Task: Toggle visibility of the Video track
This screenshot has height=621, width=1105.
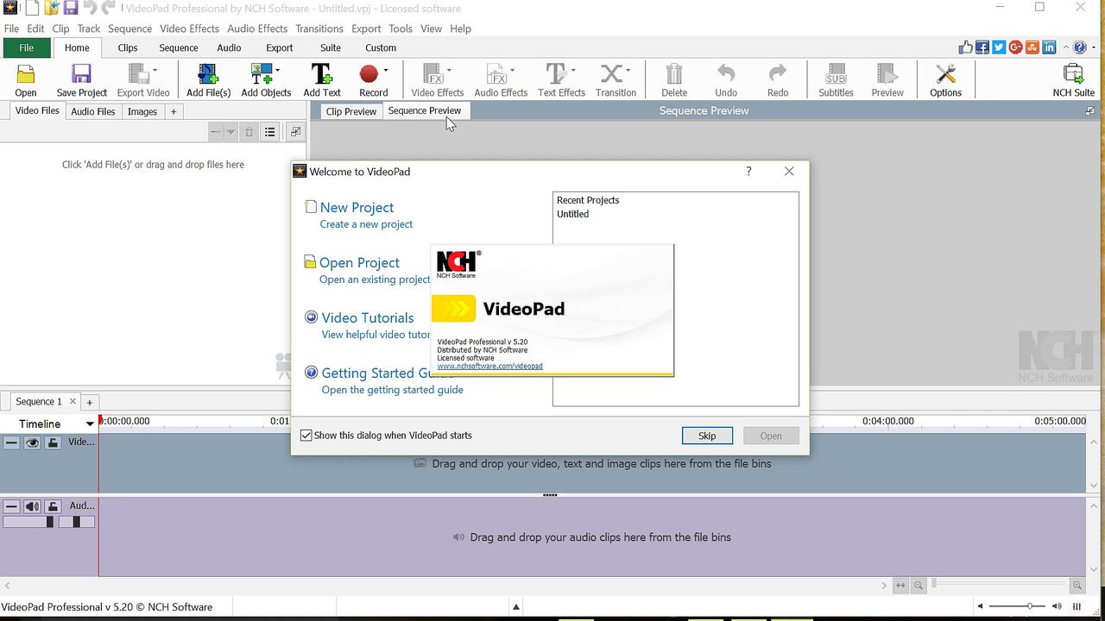Action: [x=32, y=442]
